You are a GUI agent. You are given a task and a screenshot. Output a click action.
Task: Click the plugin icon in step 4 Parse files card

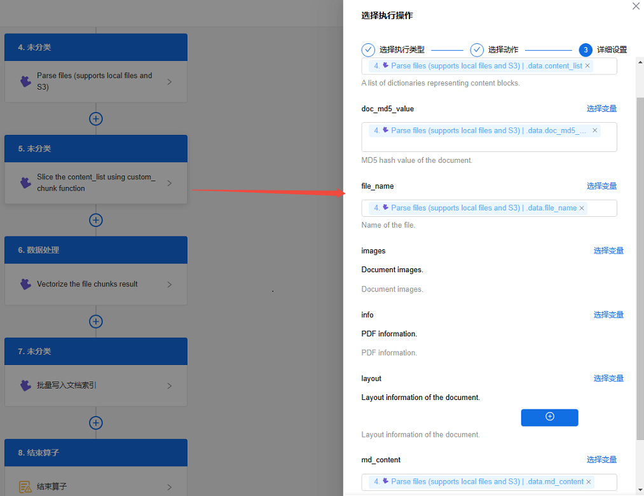26,81
